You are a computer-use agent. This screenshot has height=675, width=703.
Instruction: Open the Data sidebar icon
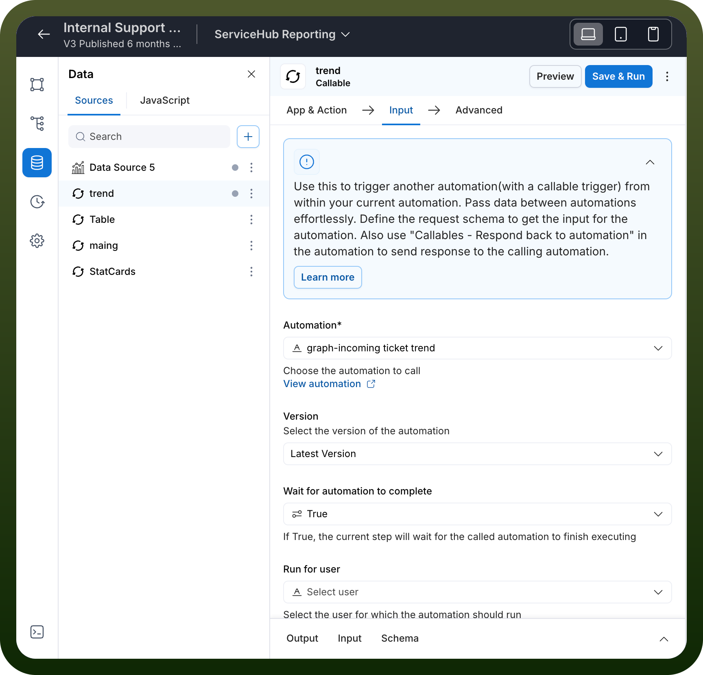tap(37, 163)
